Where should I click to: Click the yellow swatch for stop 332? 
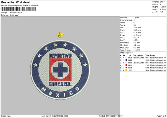[126, 70]
